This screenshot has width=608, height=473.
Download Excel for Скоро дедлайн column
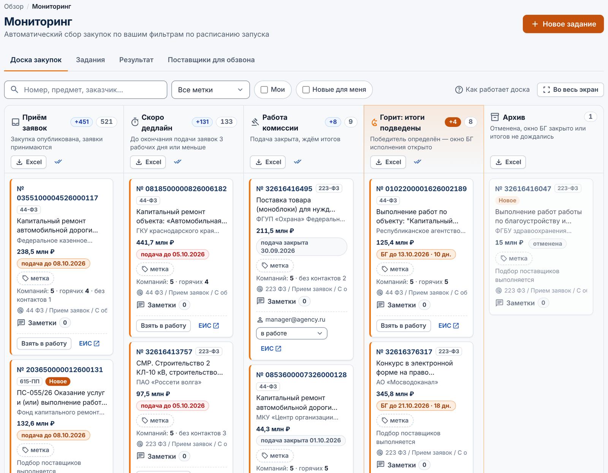(x=148, y=162)
